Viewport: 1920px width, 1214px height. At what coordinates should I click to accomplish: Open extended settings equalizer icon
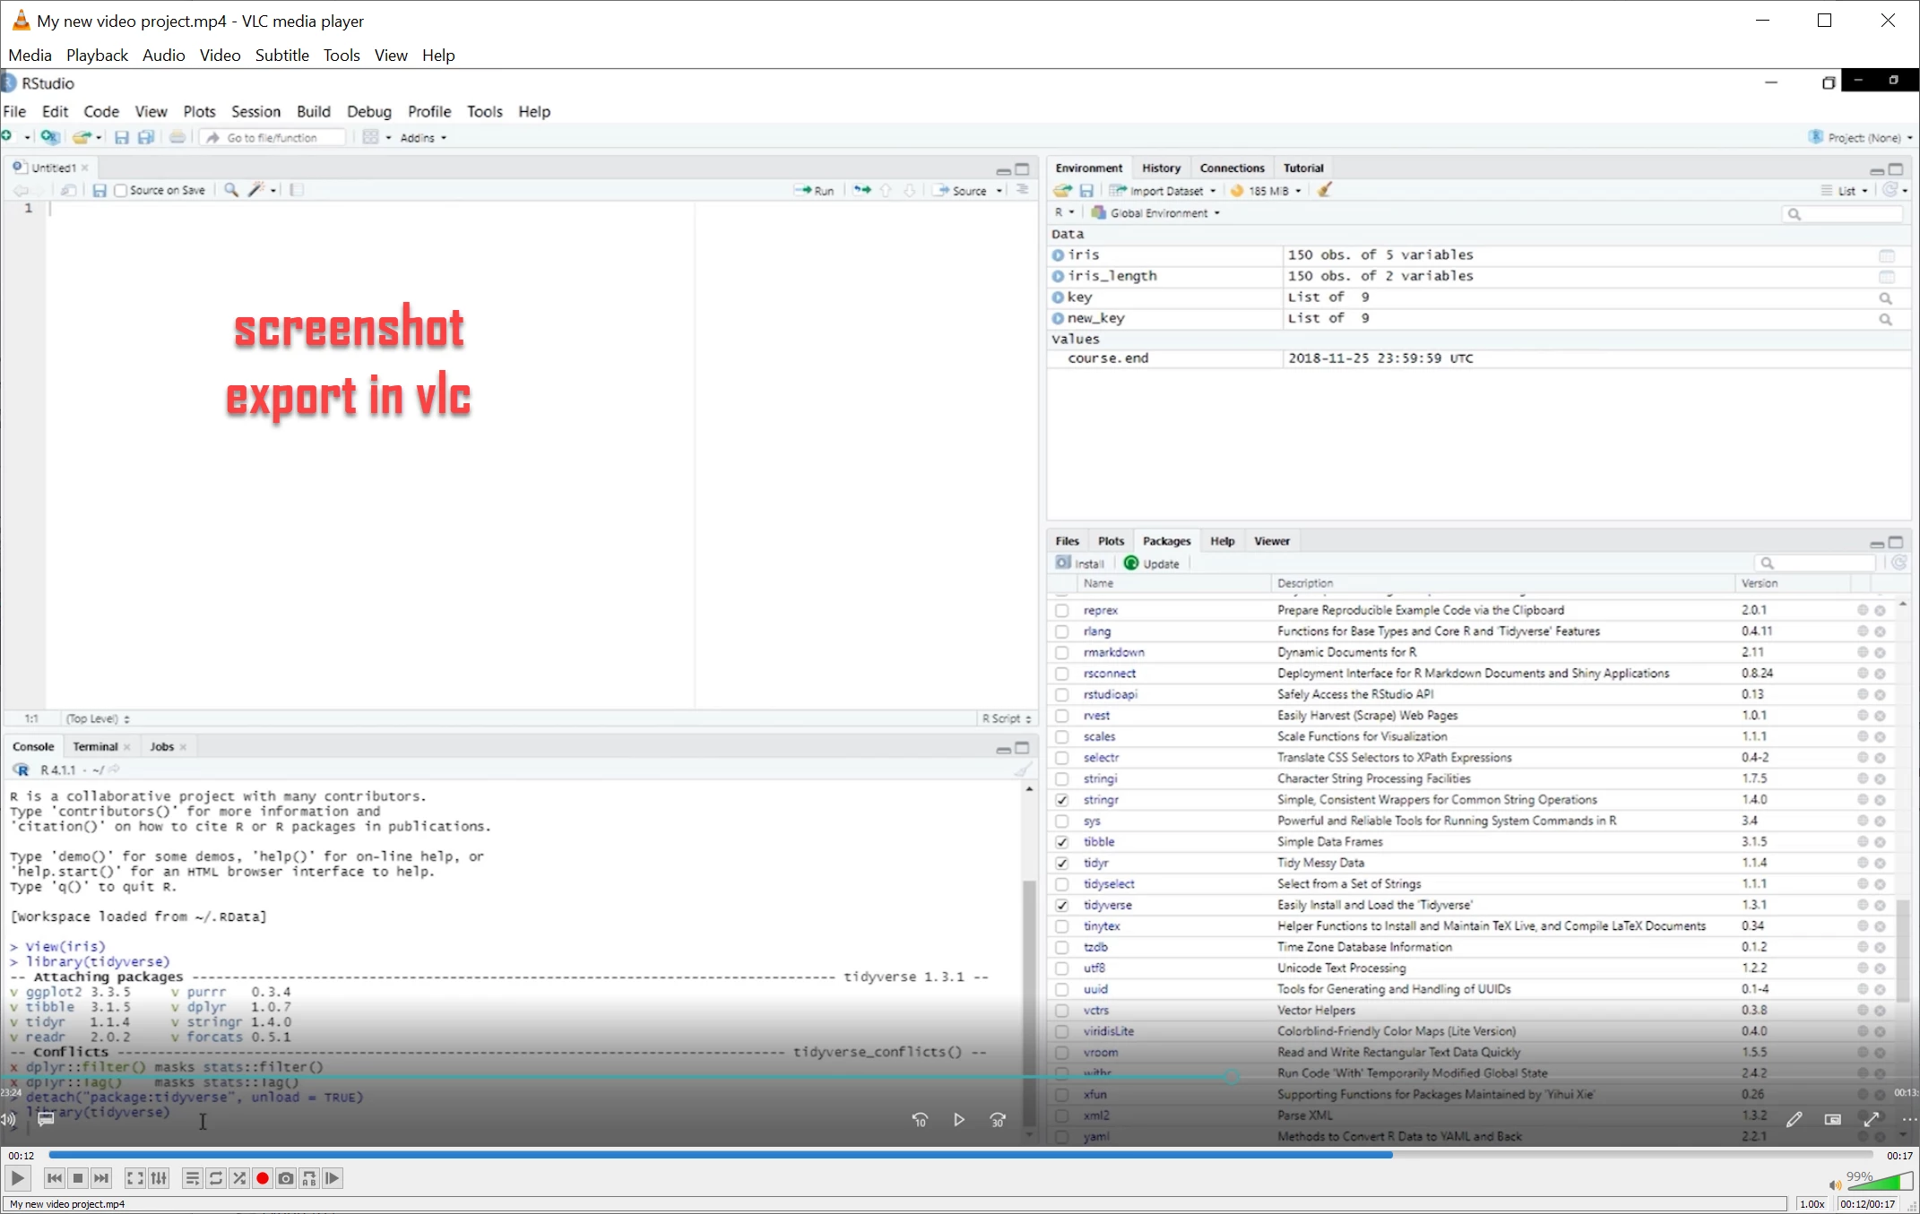[x=159, y=1179]
